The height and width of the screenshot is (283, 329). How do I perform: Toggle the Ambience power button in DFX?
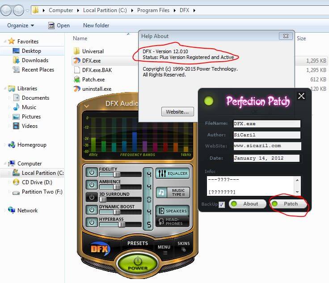coord(92,185)
